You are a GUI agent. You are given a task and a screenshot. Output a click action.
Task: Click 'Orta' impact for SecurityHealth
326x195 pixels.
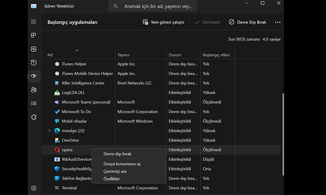207,169
